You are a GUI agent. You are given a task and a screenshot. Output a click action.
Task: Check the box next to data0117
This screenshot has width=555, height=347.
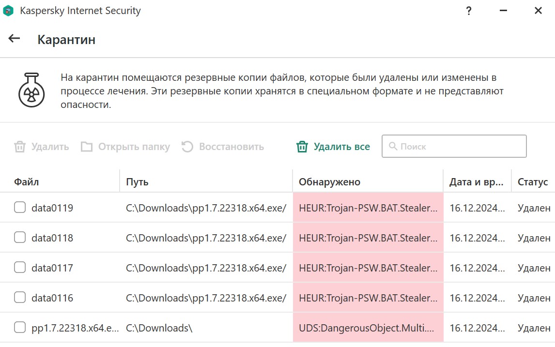[x=20, y=268]
